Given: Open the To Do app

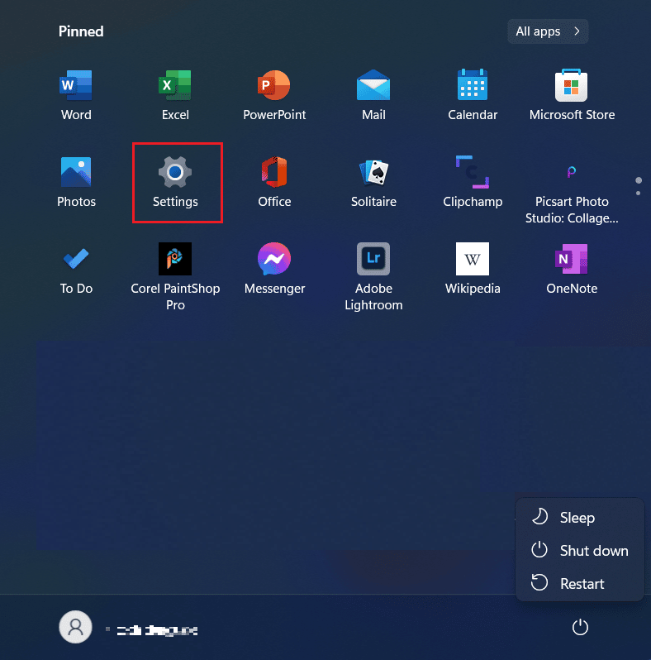Looking at the screenshot, I should point(76,270).
